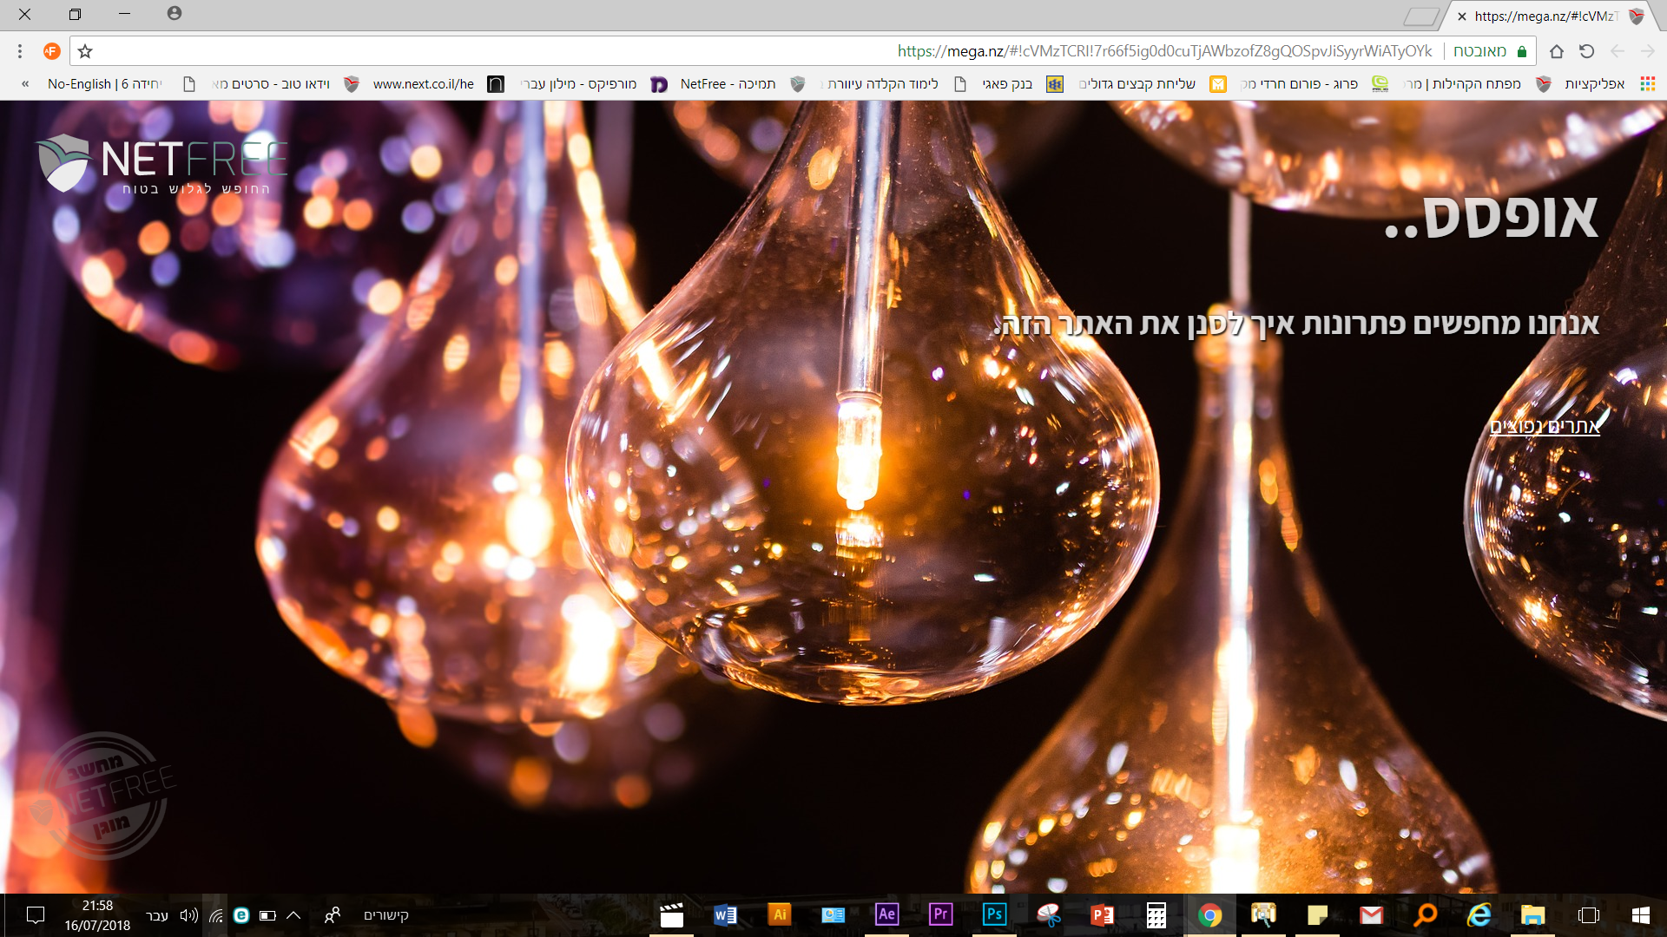Open the Apps grid shortcut in bookmarks bar

1647,84
